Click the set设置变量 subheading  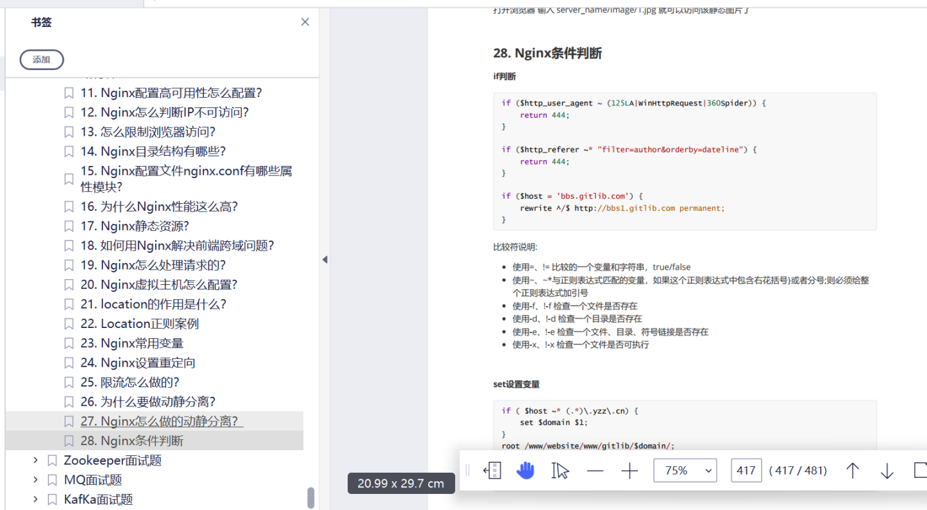pos(516,385)
